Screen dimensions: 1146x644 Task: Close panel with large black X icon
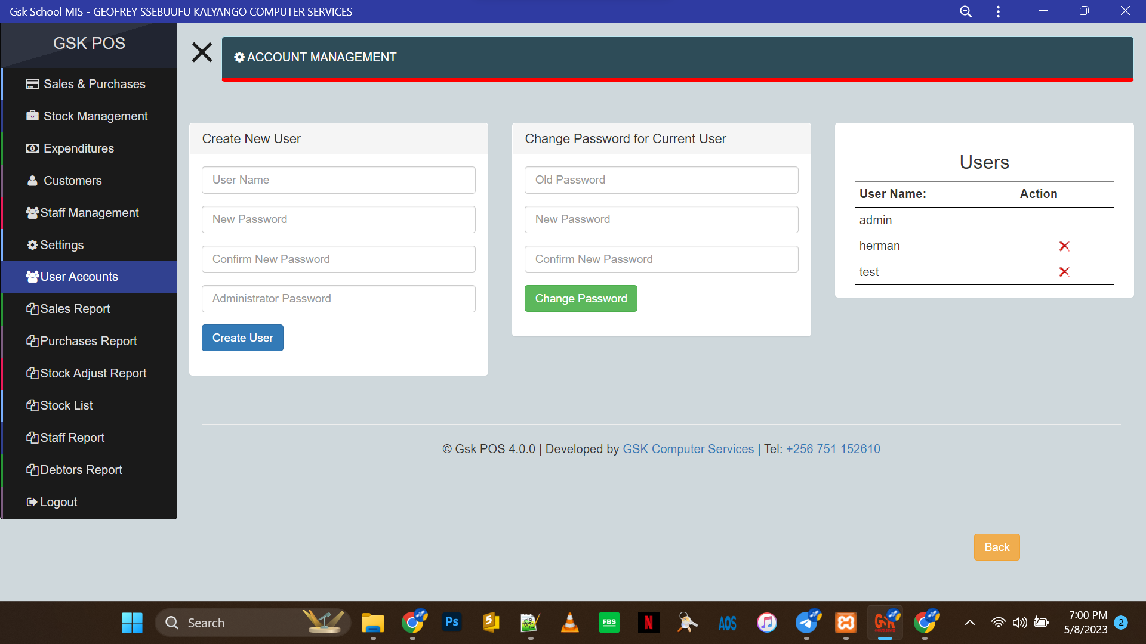click(x=202, y=52)
